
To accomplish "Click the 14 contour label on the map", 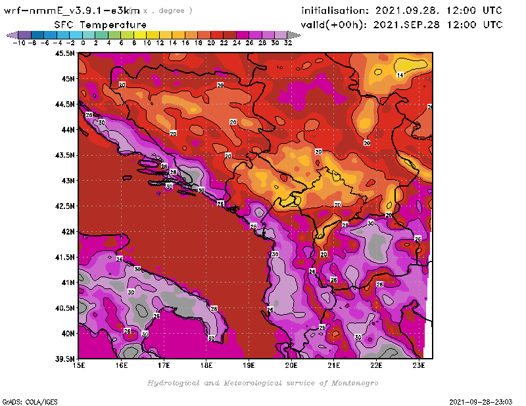I will (400, 75).
